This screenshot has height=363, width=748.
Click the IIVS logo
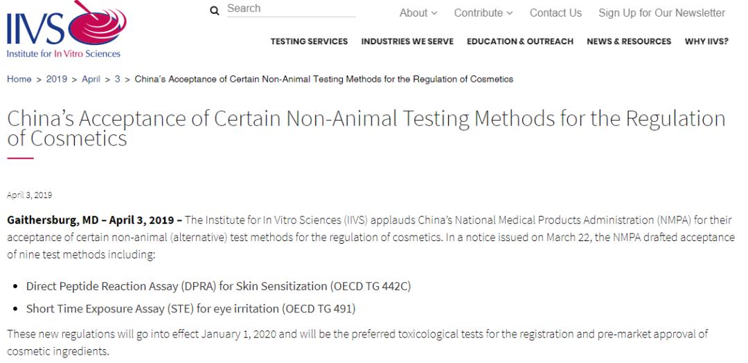(66, 30)
